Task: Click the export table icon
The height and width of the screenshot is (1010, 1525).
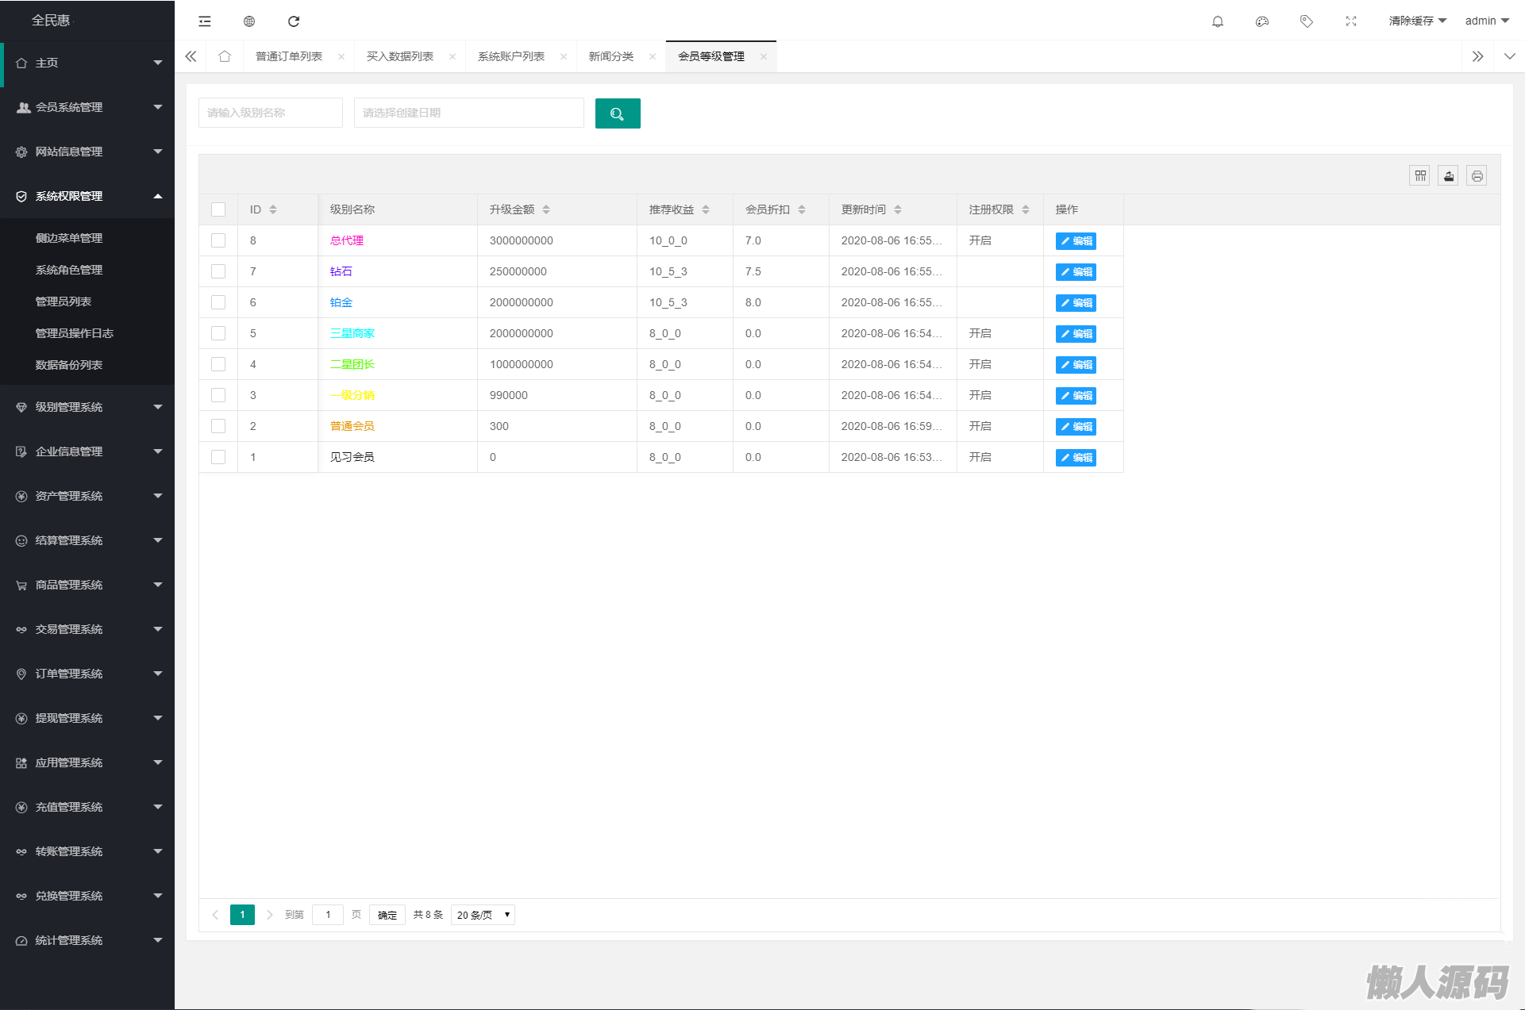Action: pyautogui.click(x=1448, y=176)
